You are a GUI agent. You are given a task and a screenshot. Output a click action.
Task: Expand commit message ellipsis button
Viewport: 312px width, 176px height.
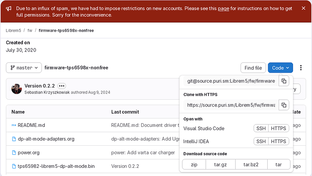coord(61,86)
